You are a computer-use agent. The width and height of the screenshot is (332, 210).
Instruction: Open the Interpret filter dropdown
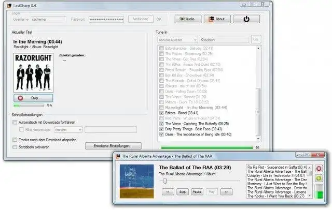coord(68,130)
